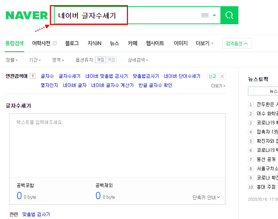This screenshot has height=219, width=278.
Task: Set 옵션유지 to 켜짐
Action: coord(111,60)
